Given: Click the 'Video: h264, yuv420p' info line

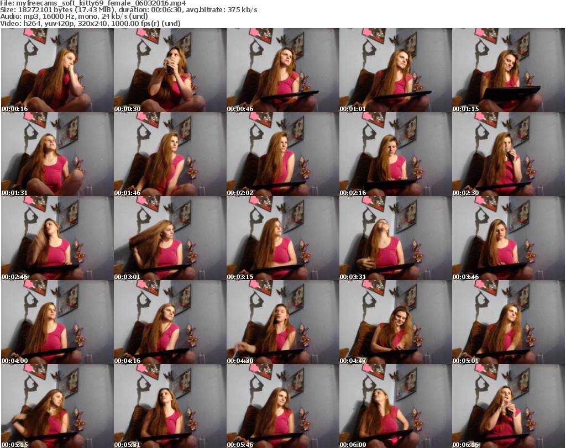Looking at the screenshot, I should (x=90, y=23).
